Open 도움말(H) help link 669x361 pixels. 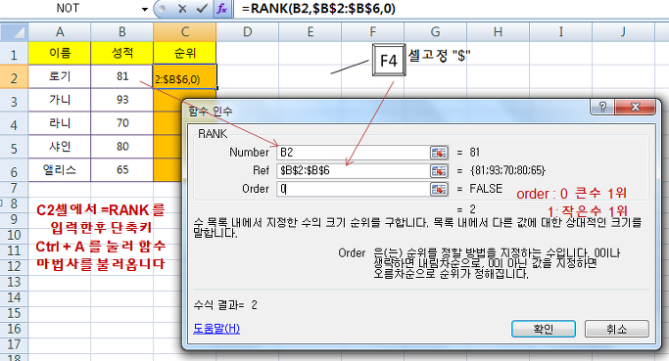(x=216, y=328)
